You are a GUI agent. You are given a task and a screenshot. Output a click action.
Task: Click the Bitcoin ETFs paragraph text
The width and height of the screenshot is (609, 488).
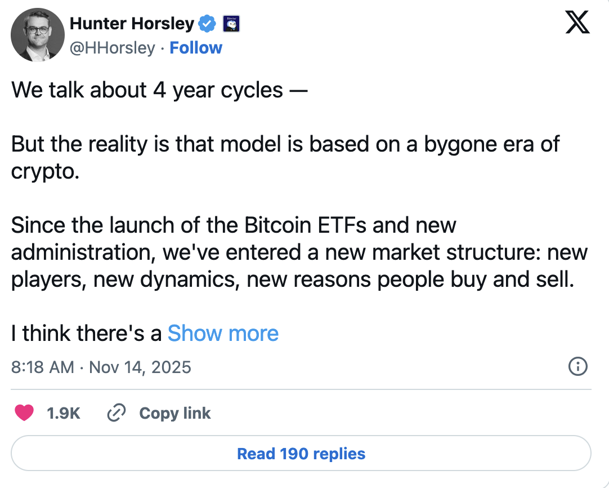pyautogui.click(x=234, y=225)
